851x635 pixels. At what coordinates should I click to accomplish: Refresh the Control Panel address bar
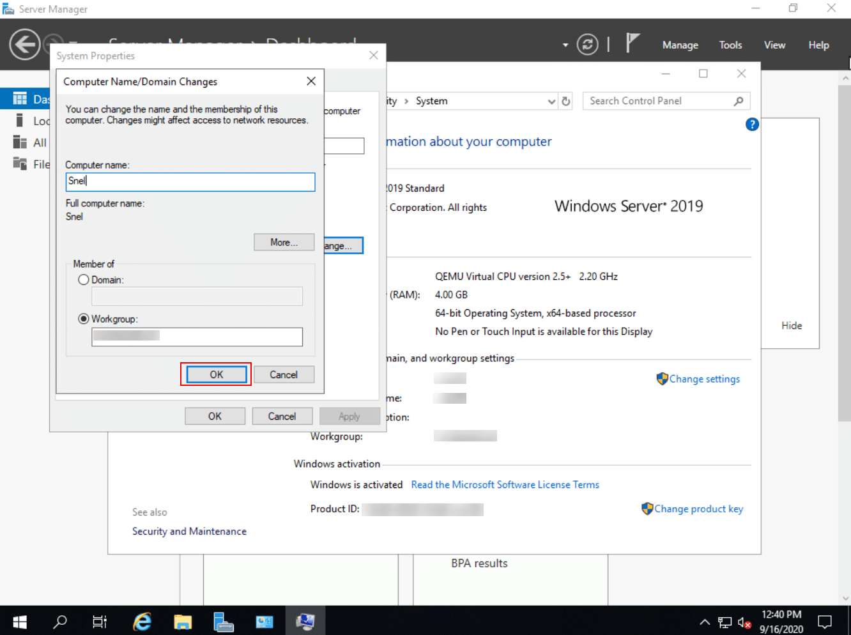pyautogui.click(x=565, y=101)
